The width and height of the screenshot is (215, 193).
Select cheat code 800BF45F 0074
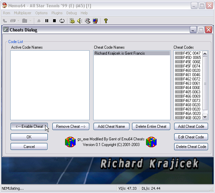[188, 66]
